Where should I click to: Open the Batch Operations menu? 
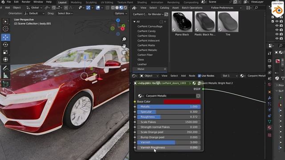click(192, 8)
